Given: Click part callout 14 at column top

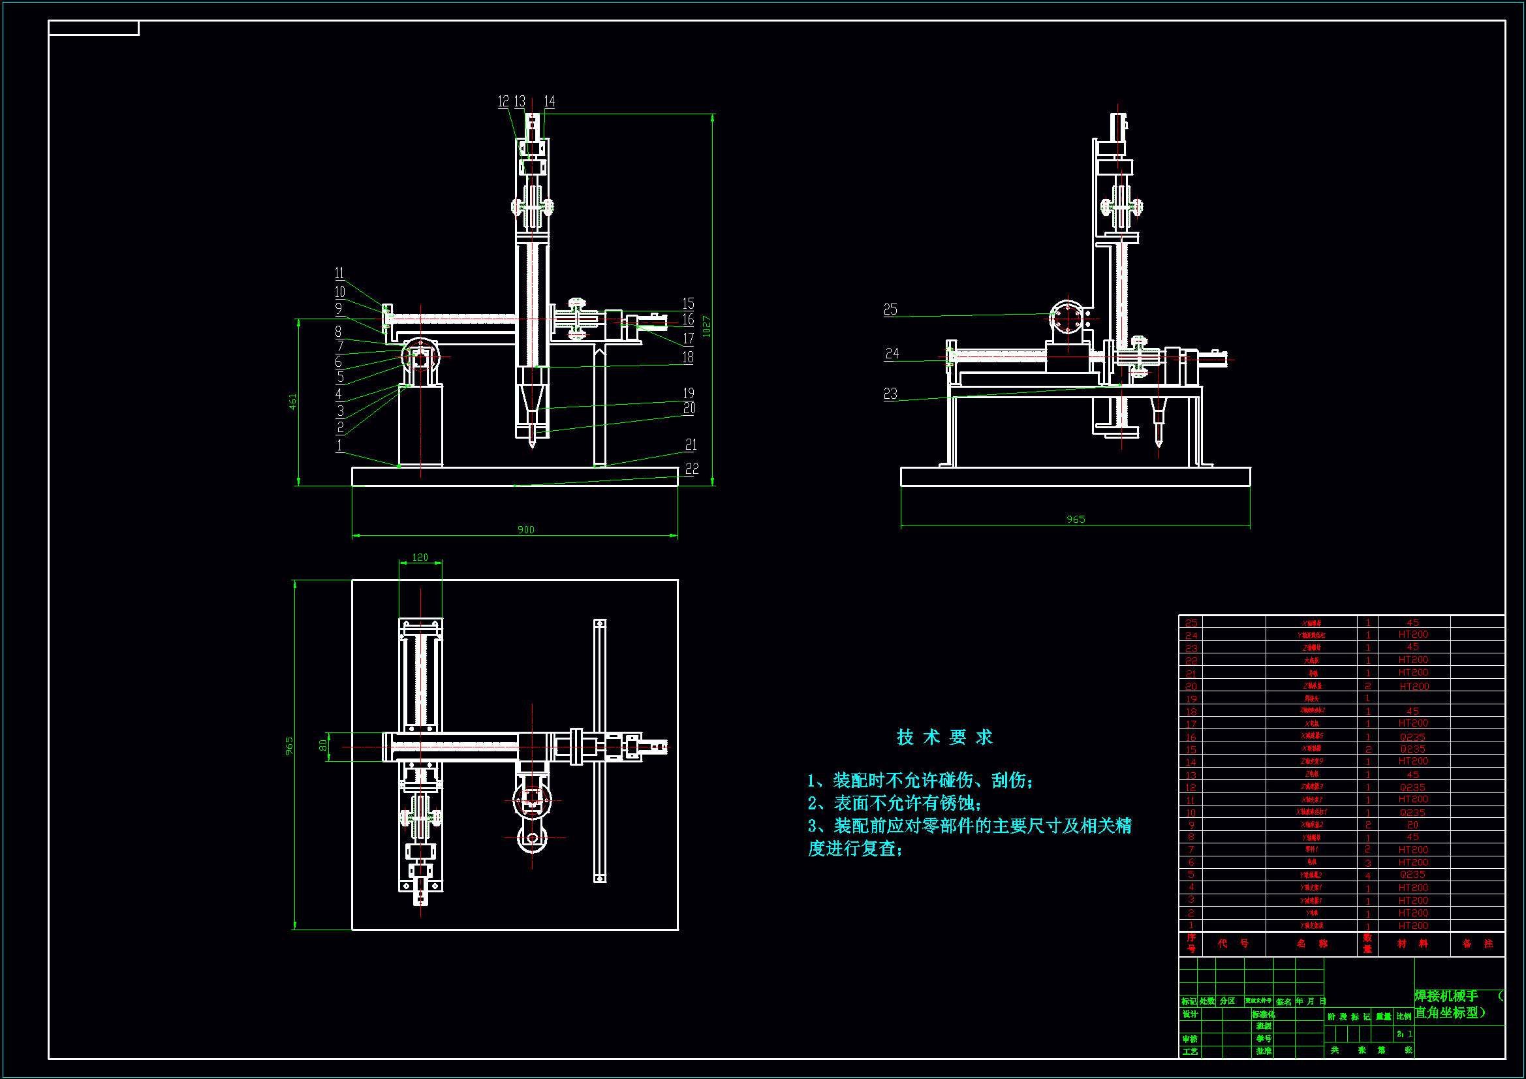Looking at the screenshot, I should coord(549,102).
